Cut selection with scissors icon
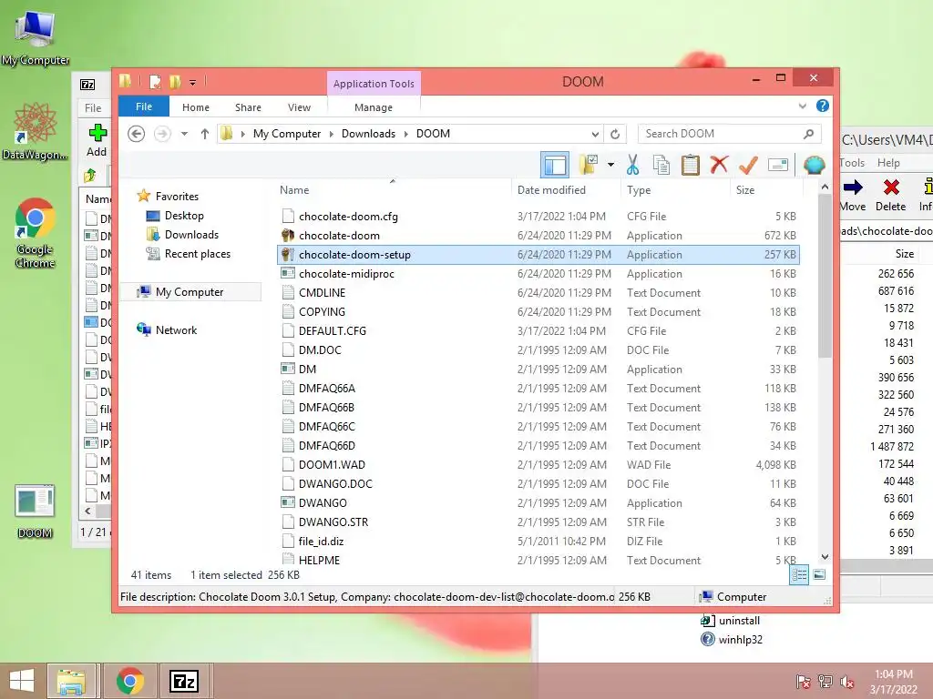The image size is (933, 699). click(632, 165)
